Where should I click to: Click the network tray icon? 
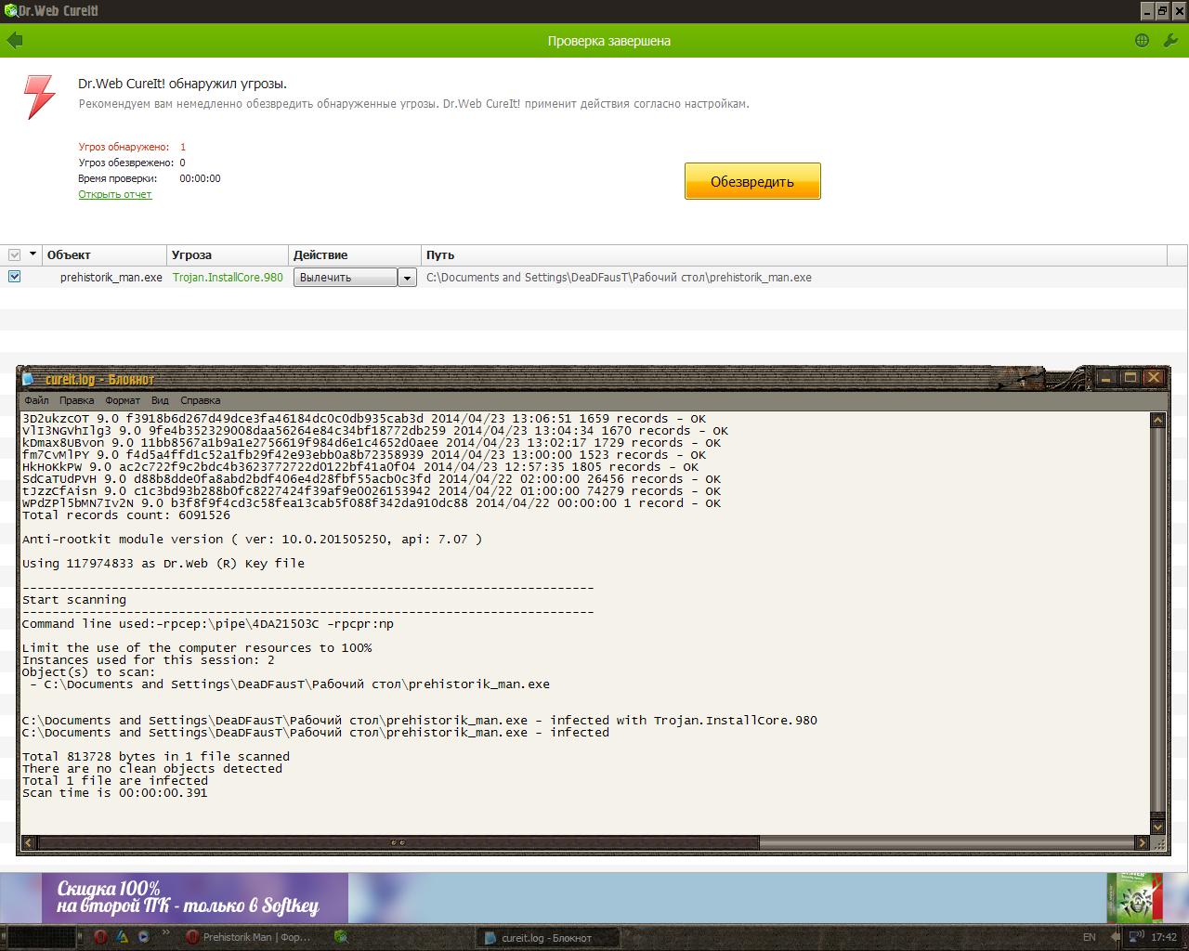1136,936
